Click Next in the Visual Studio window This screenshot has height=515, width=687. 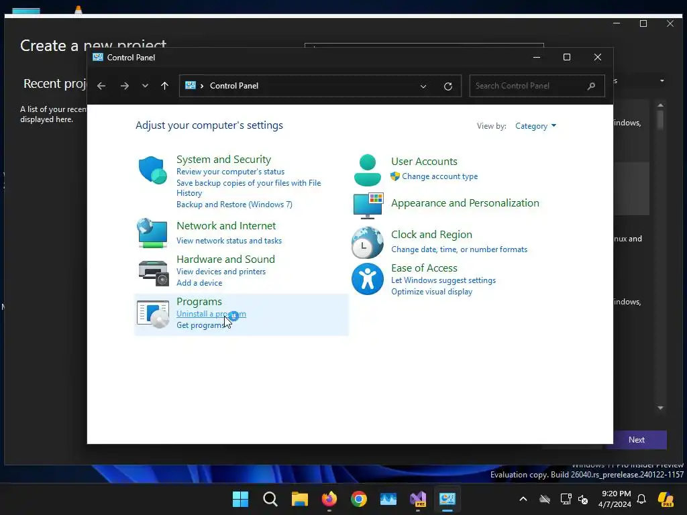click(637, 440)
